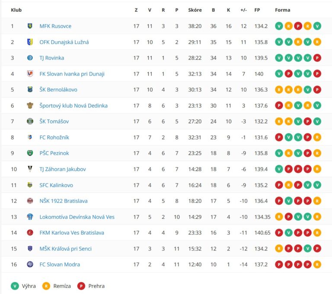Click the ŠK Bernolákovo club crest
332x294 pixels.
(x=30, y=90)
